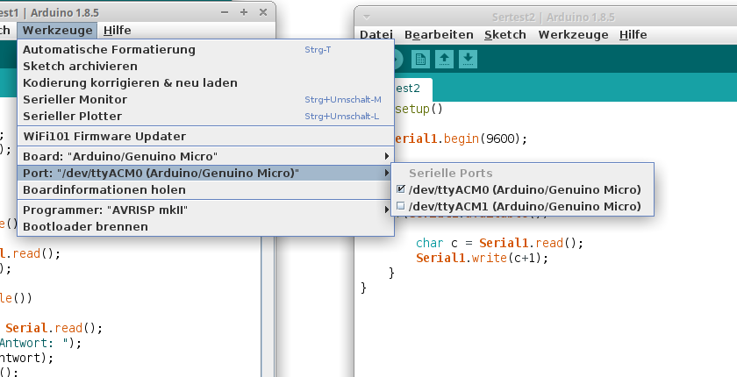The width and height of the screenshot is (737, 377).
Task: Uncheck the /dev/ttyACM0 serial port
Action: pos(401,189)
